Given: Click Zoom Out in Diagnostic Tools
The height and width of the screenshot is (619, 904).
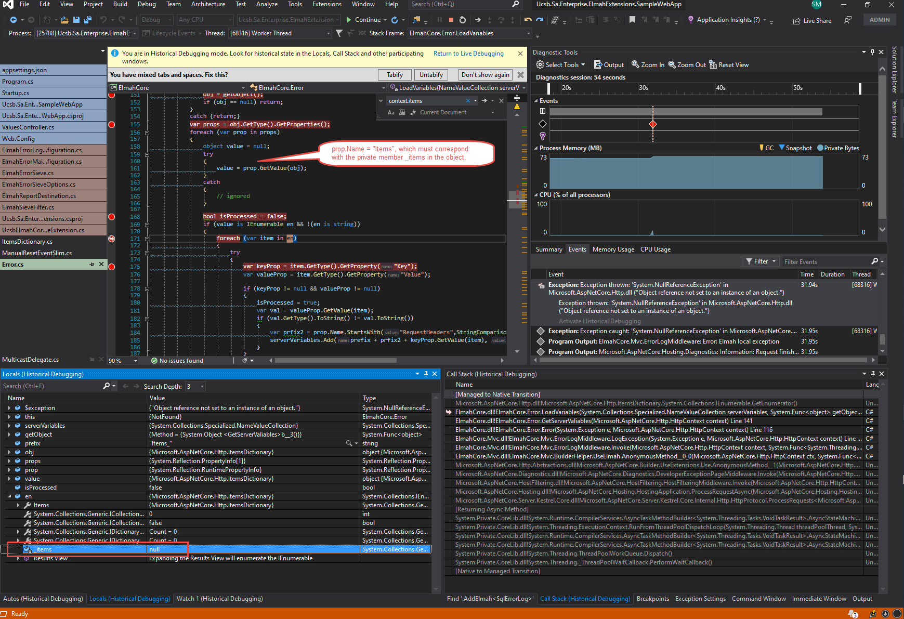Looking at the screenshot, I should [687, 65].
